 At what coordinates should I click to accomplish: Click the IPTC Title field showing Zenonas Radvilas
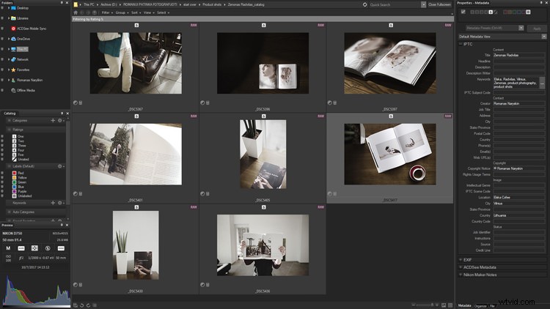click(x=518, y=56)
